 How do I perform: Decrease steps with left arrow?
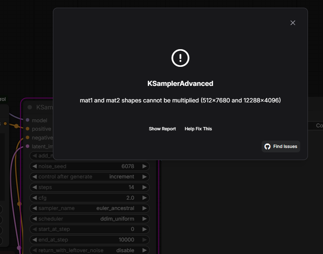coord(35,187)
